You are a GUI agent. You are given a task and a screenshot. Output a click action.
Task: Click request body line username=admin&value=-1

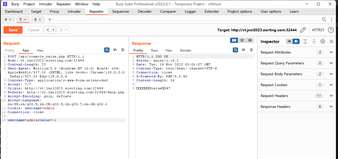click(32, 120)
